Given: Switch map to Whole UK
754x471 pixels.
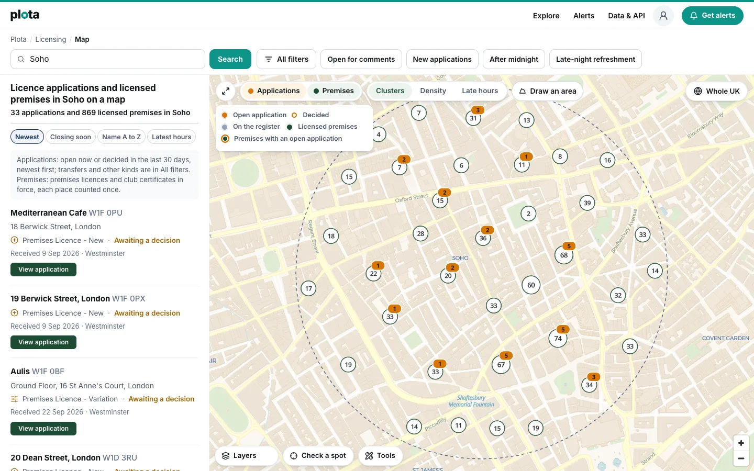Looking at the screenshot, I should [x=717, y=91].
